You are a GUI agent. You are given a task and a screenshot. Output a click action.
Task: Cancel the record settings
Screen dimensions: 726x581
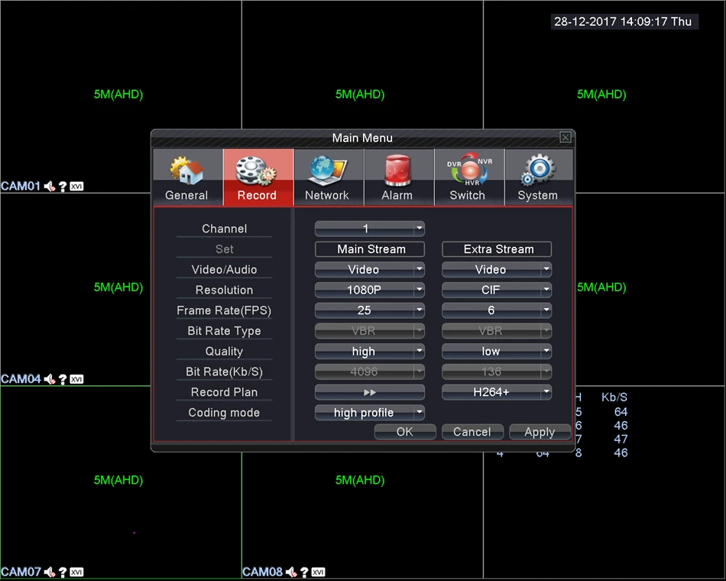[472, 432]
